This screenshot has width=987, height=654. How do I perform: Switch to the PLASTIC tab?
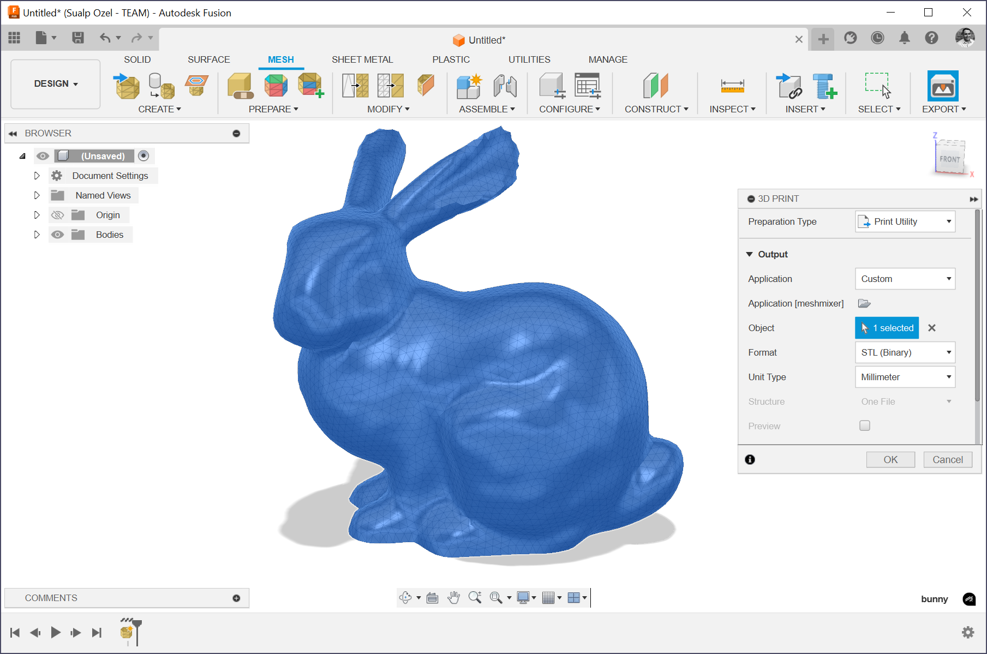(451, 59)
